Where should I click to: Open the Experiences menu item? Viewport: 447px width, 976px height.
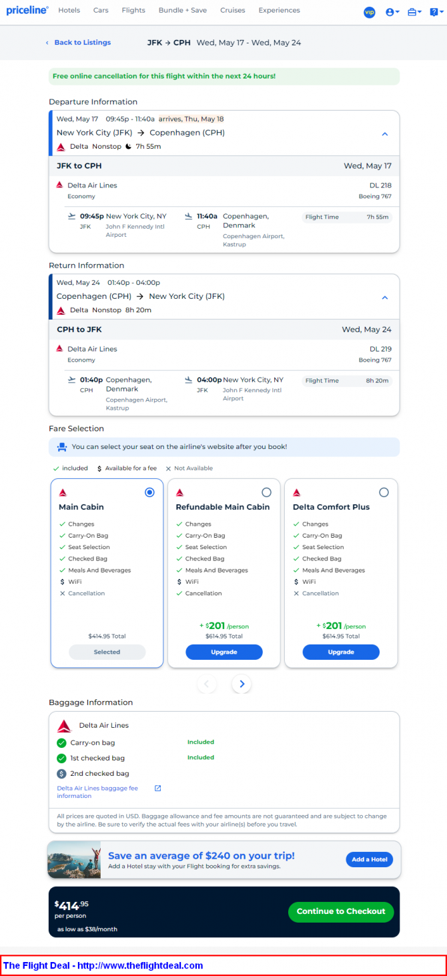pyautogui.click(x=279, y=11)
